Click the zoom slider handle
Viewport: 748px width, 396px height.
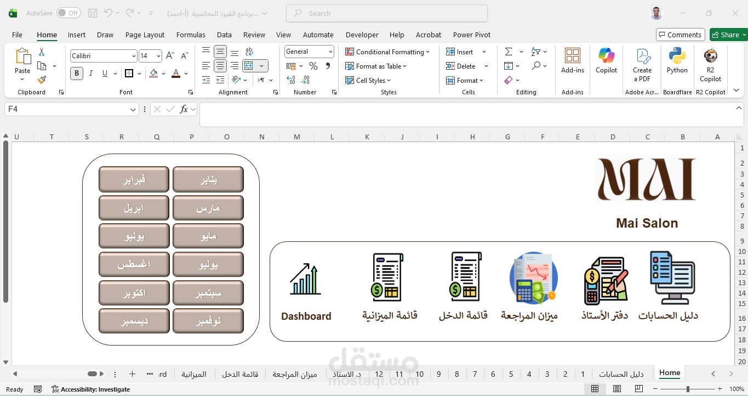(688, 389)
